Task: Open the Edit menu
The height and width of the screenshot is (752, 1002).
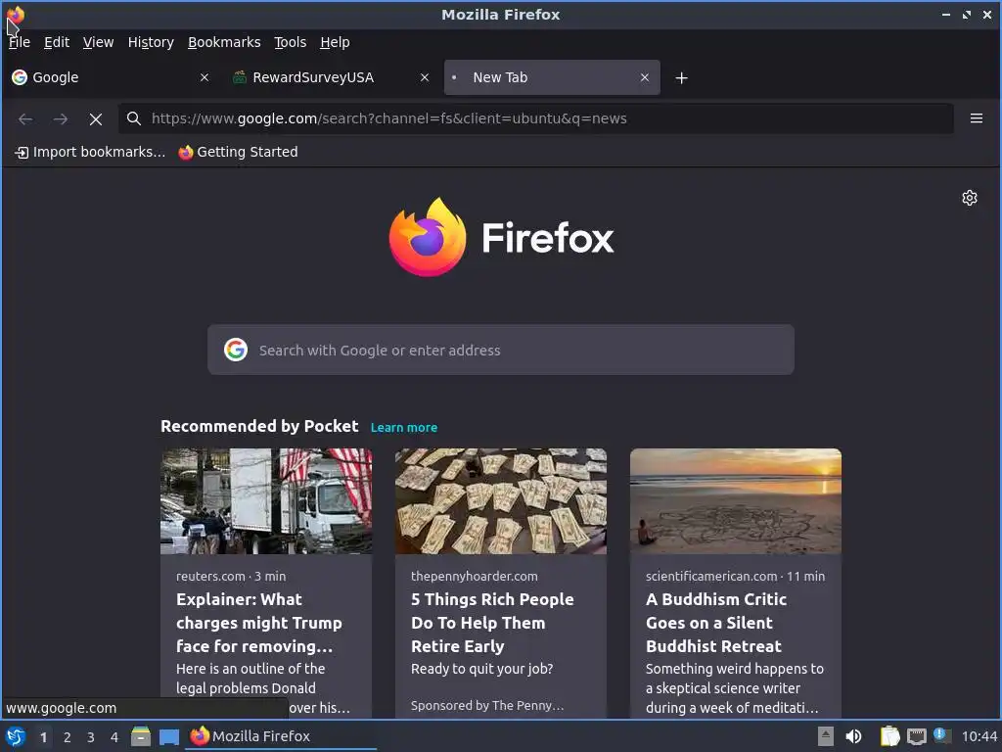Action: click(56, 42)
